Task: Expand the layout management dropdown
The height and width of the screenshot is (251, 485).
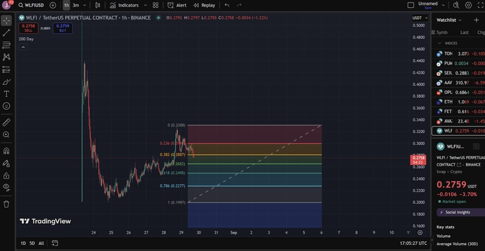Action: [x=443, y=5]
